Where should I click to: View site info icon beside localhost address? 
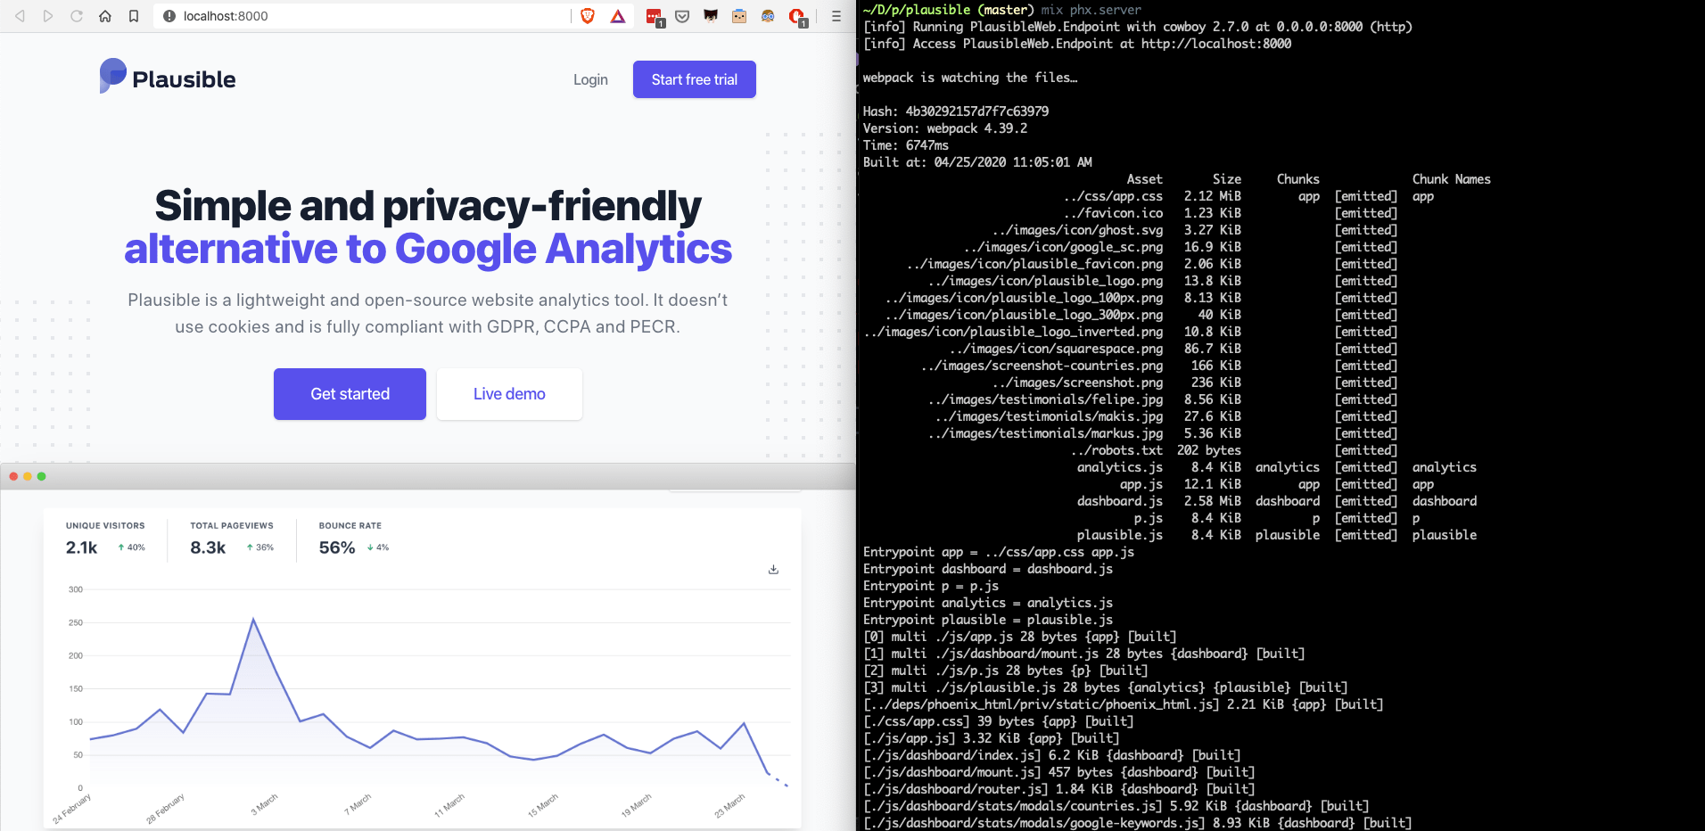[x=169, y=16]
